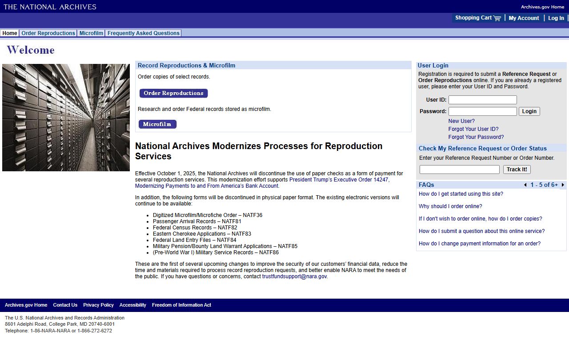Open footer Archives.gov Home link
569x355 pixels.
coord(26,305)
